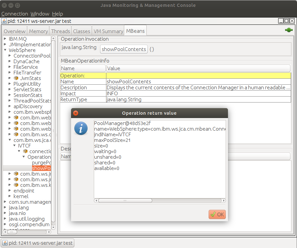Viewport: 297px width, 248px height.
Task: Expand the java.lang tree node
Action: point(5,208)
